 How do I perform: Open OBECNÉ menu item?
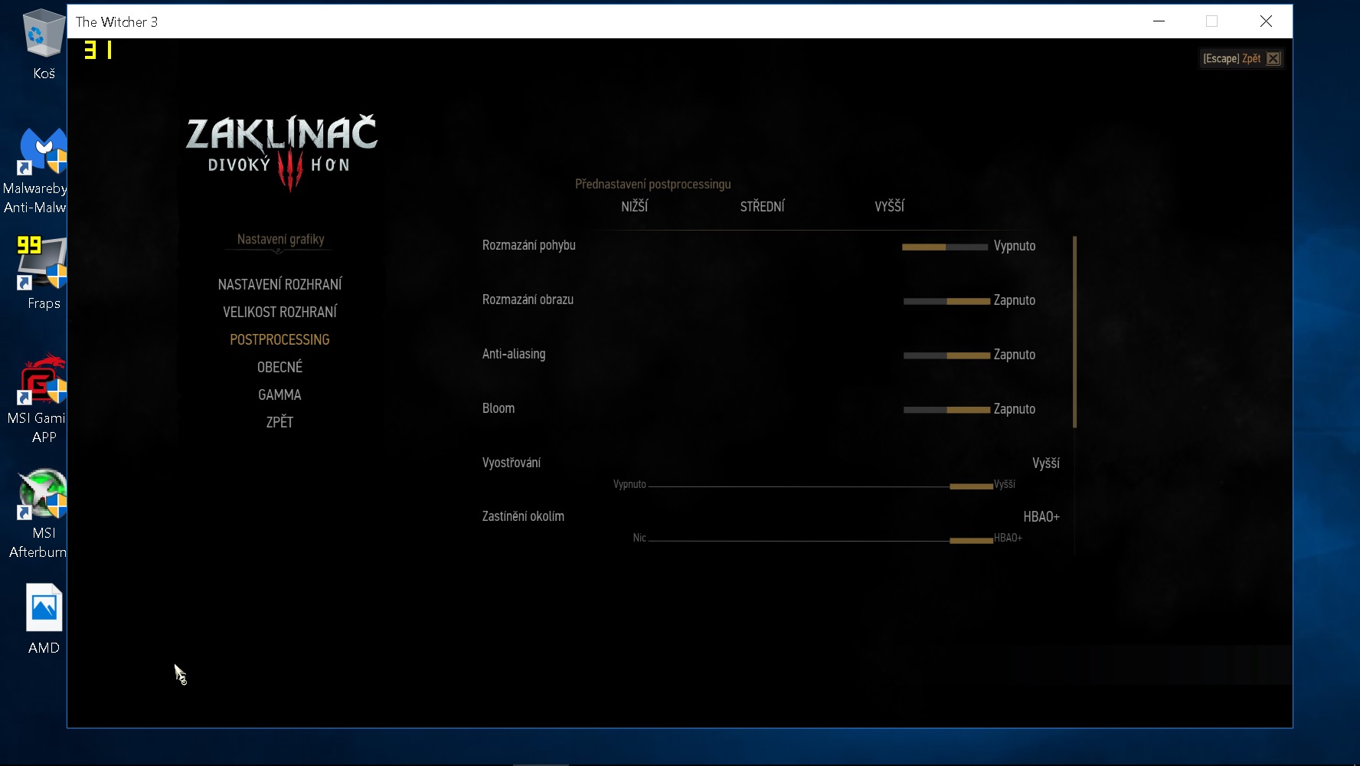click(280, 367)
